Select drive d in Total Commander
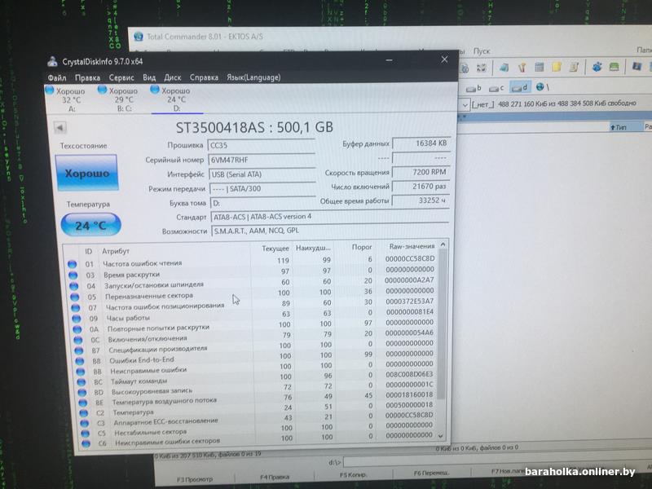 tap(520, 87)
